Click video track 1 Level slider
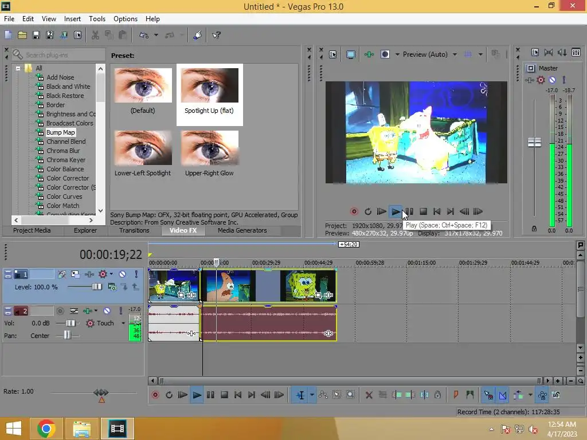 tap(96, 286)
